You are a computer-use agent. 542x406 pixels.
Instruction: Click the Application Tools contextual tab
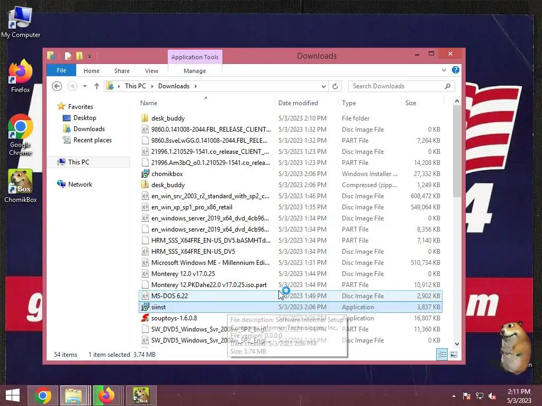195,57
